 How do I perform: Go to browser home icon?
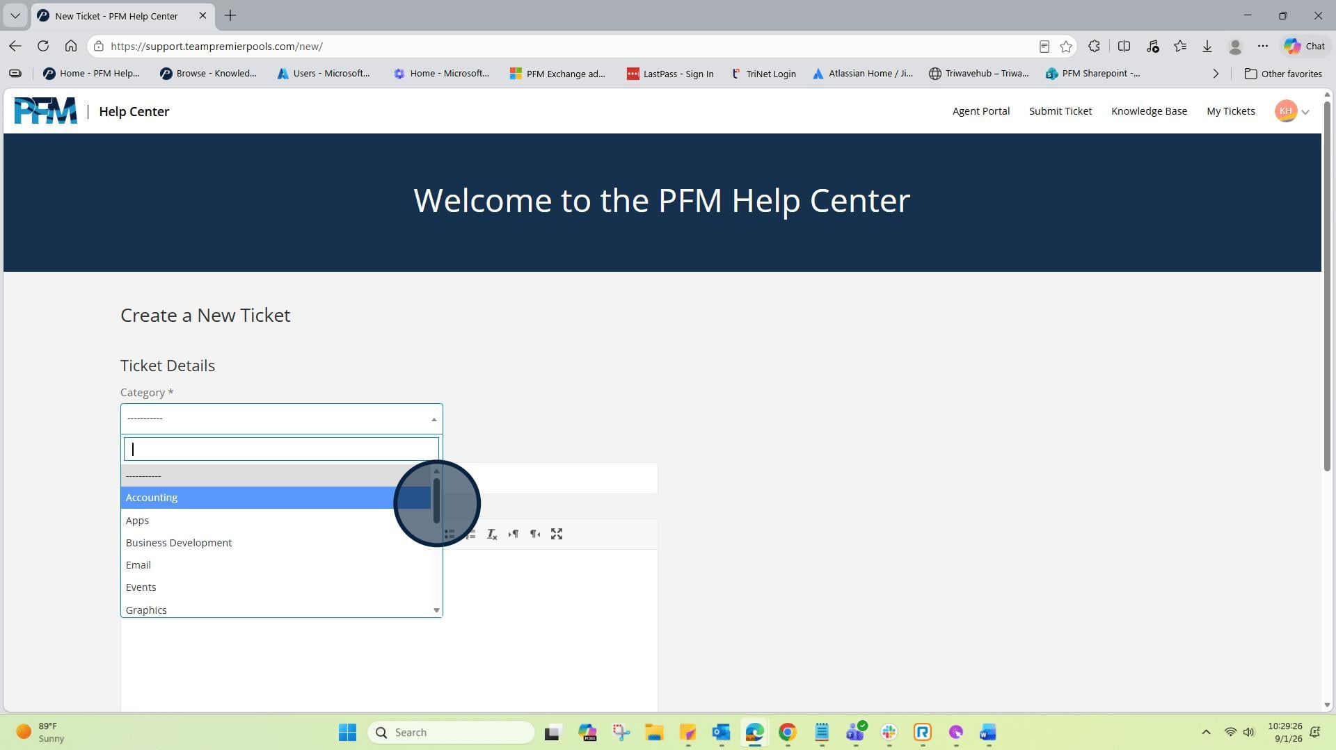(70, 46)
